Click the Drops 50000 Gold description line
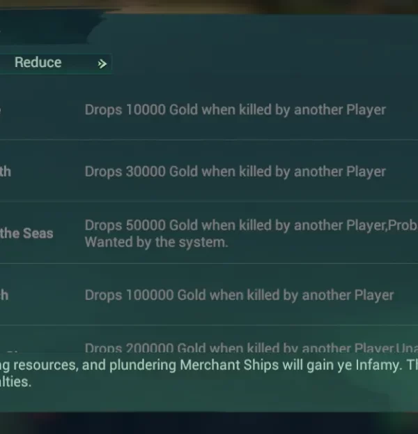This screenshot has width=418, height=434. [x=237, y=225]
